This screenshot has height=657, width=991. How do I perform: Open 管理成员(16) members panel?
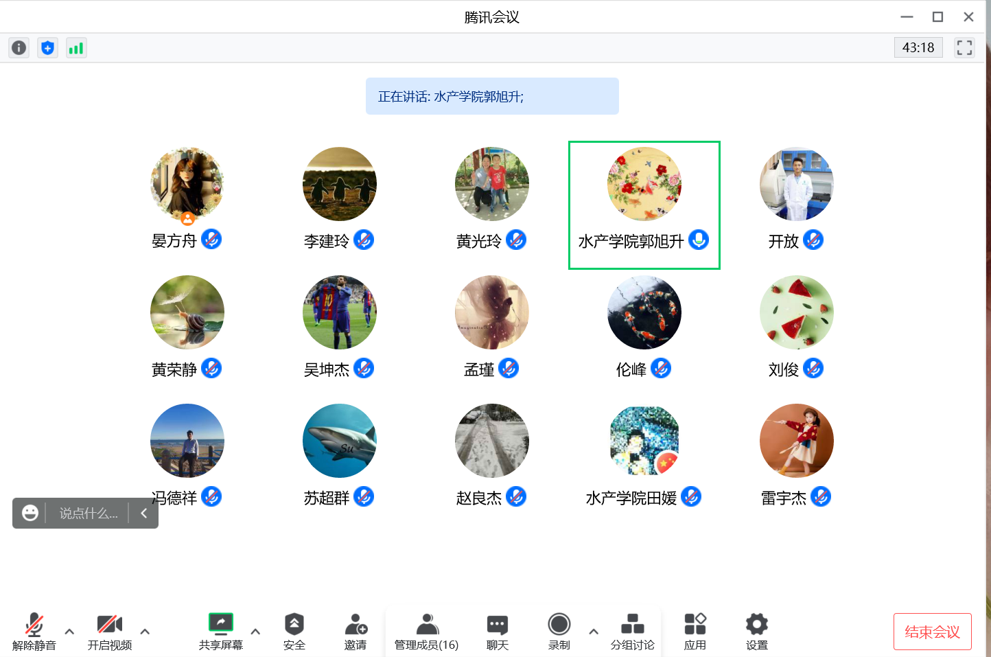426,631
